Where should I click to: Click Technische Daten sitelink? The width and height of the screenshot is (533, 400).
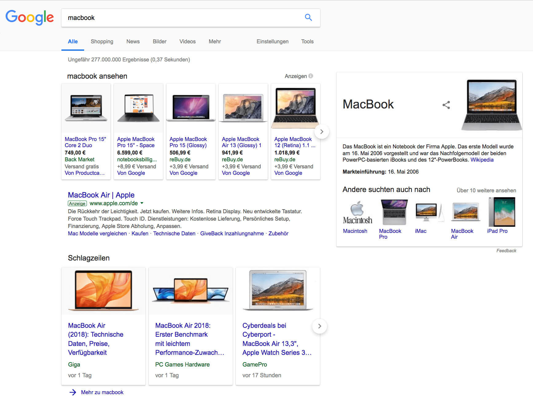(x=174, y=233)
